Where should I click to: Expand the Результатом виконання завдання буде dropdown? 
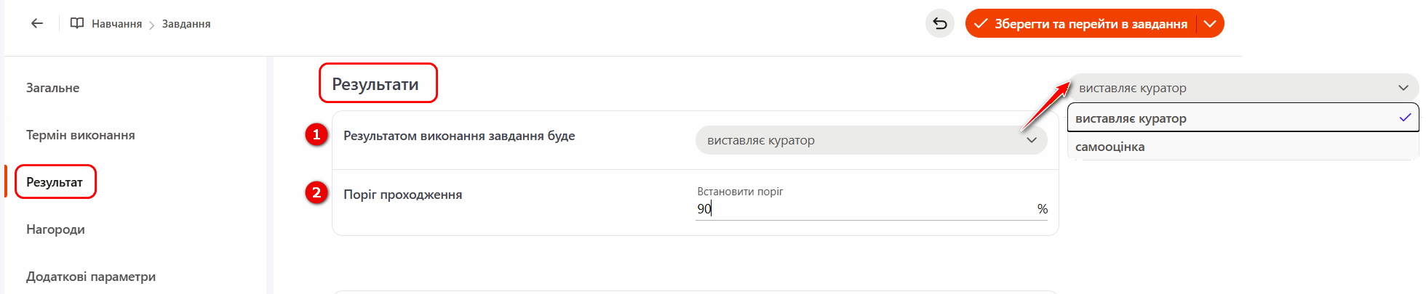click(x=871, y=140)
